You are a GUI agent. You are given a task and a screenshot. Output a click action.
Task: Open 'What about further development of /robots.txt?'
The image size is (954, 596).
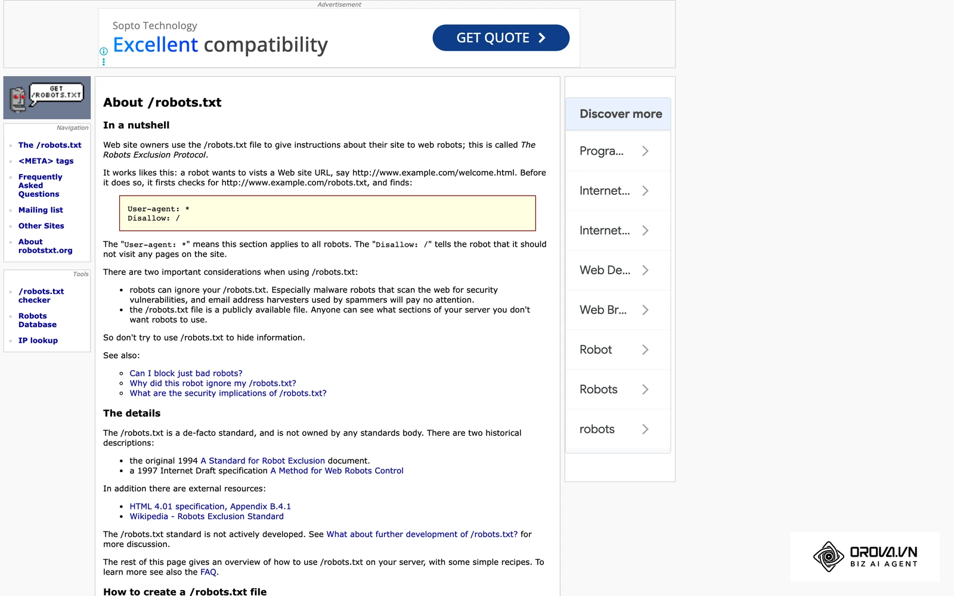tap(422, 535)
